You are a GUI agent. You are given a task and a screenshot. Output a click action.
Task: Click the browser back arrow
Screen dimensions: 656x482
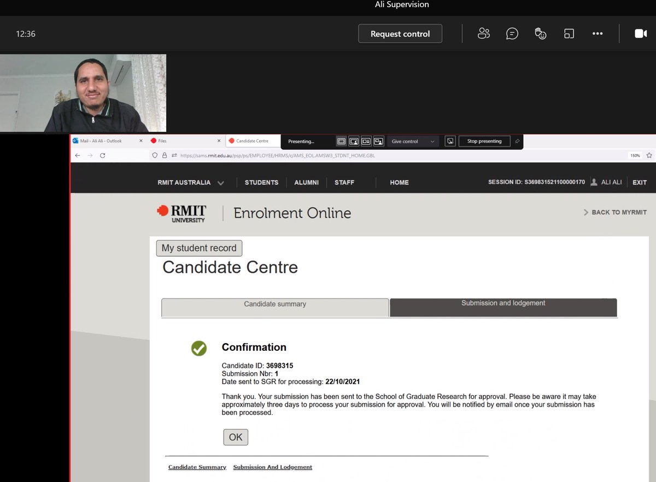pos(78,155)
